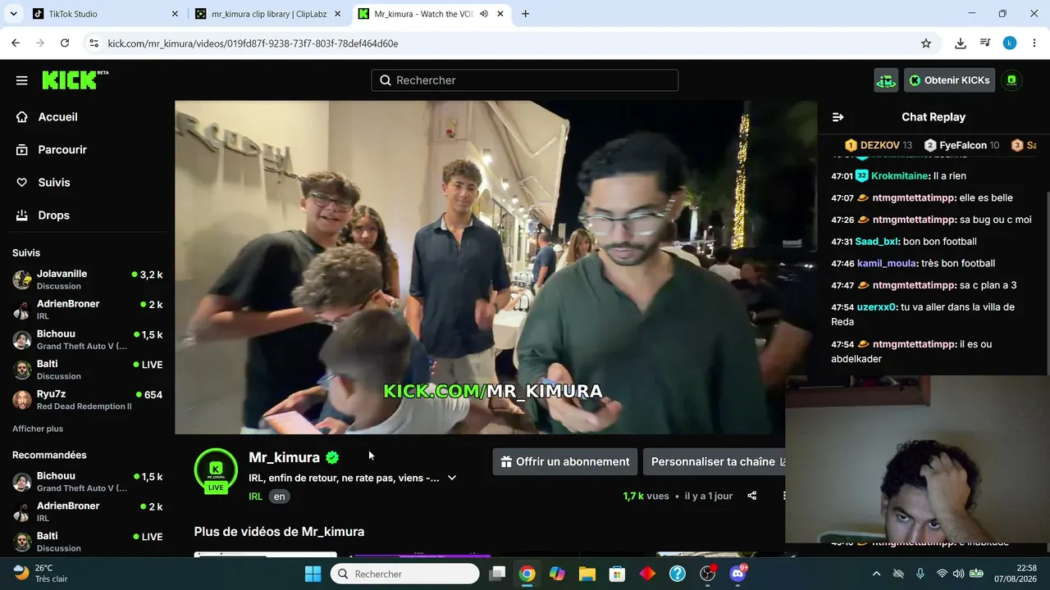Open Ryu7z channel in followed list
The image size is (1050, 590).
(x=88, y=400)
